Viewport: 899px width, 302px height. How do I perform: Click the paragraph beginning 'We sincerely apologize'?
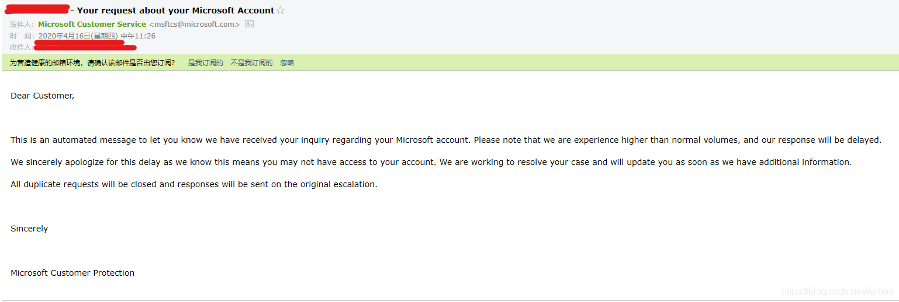coord(431,162)
